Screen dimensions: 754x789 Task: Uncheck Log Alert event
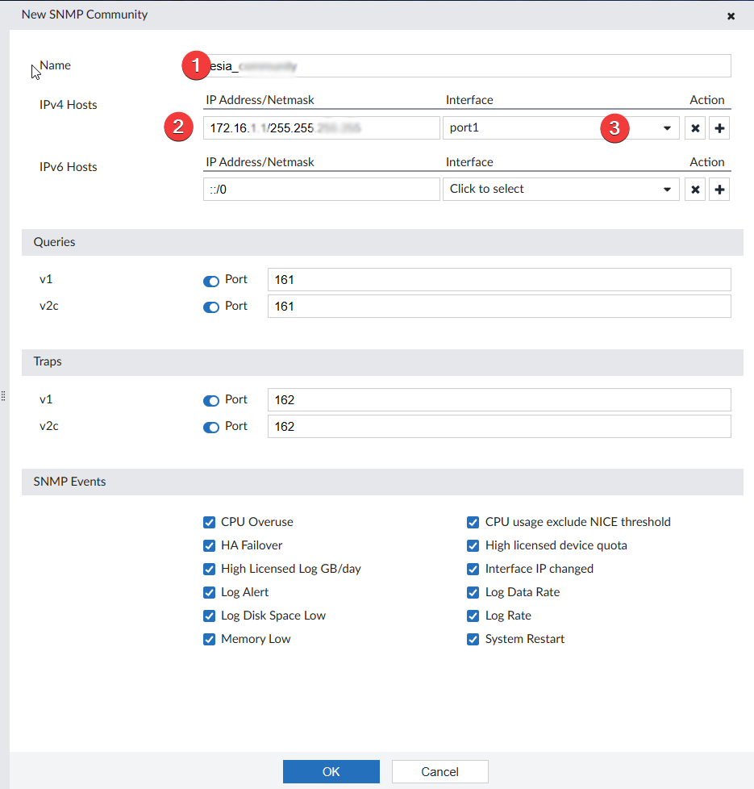click(x=209, y=592)
